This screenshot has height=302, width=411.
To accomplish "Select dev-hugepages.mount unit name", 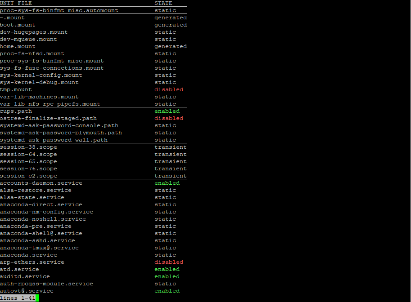I will [34, 32].
